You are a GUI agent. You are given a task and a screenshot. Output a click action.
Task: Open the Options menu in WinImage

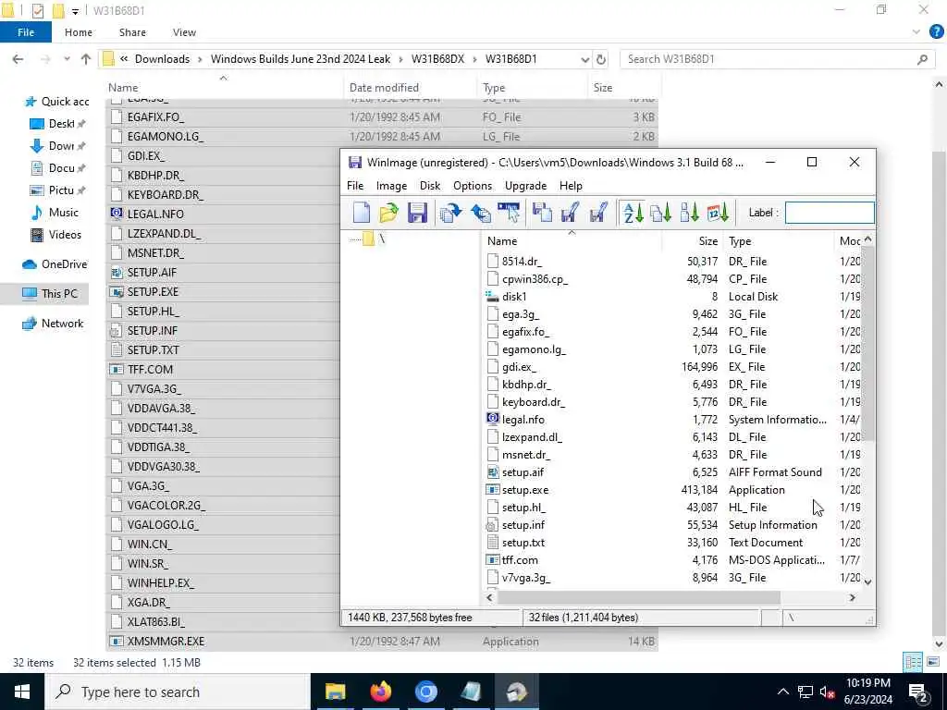point(473,185)
